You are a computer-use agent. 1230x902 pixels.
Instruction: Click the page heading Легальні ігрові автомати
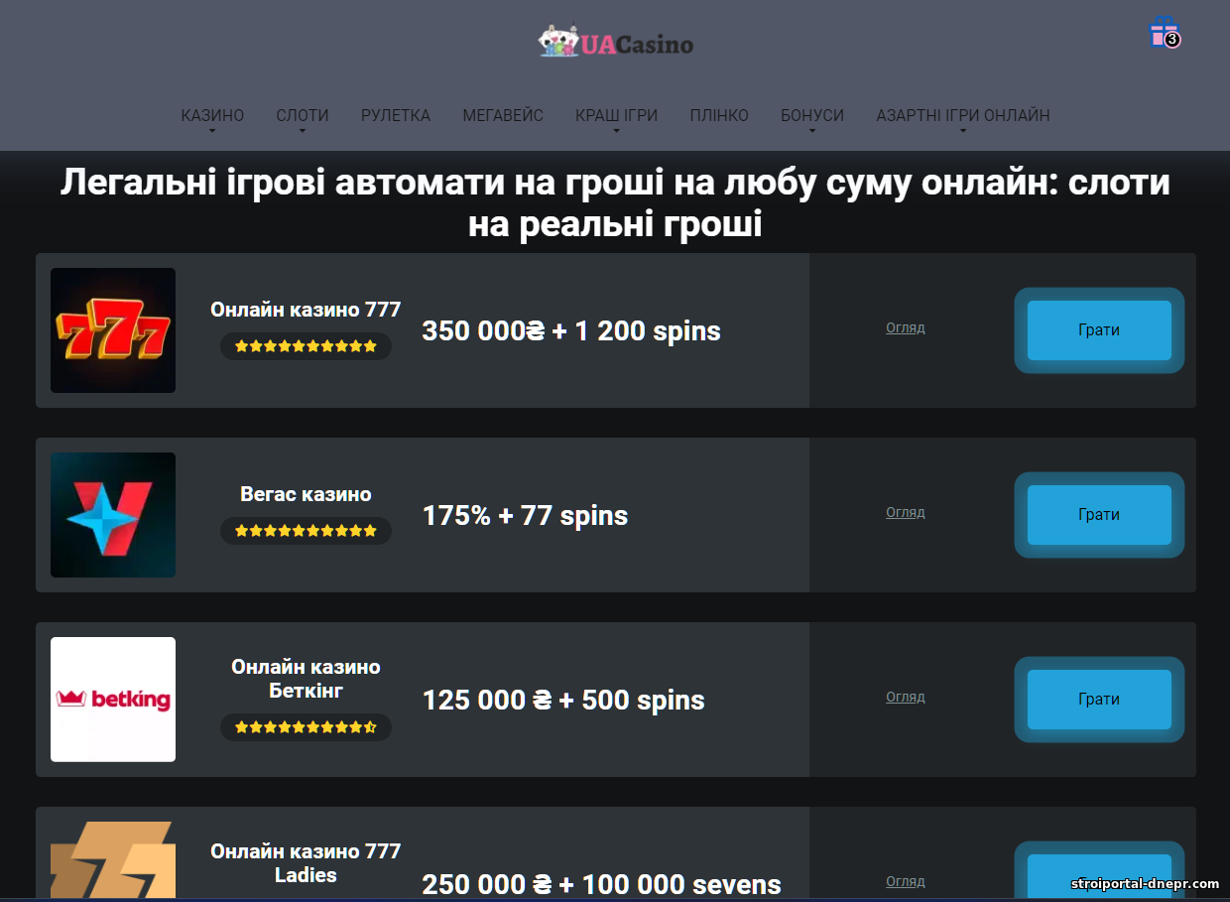(615, 203)
